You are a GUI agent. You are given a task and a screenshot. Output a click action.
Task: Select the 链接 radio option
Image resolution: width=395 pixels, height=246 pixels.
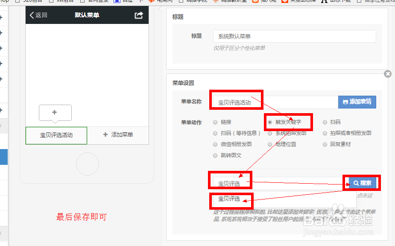pos(215,122)
